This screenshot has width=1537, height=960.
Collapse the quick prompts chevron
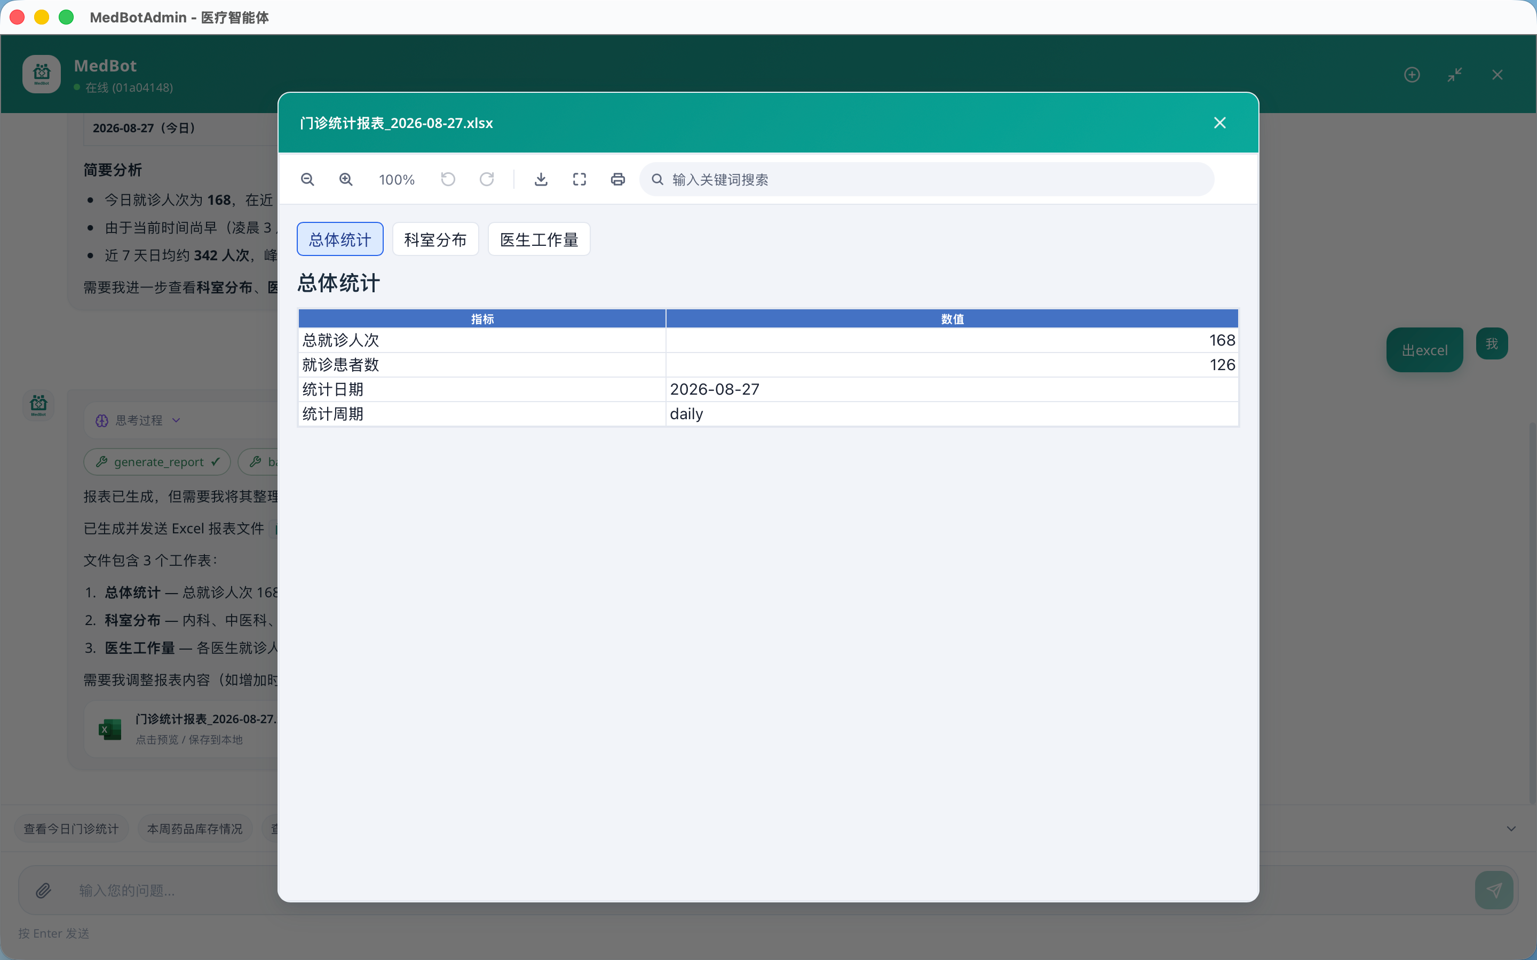click(1511, 829)
